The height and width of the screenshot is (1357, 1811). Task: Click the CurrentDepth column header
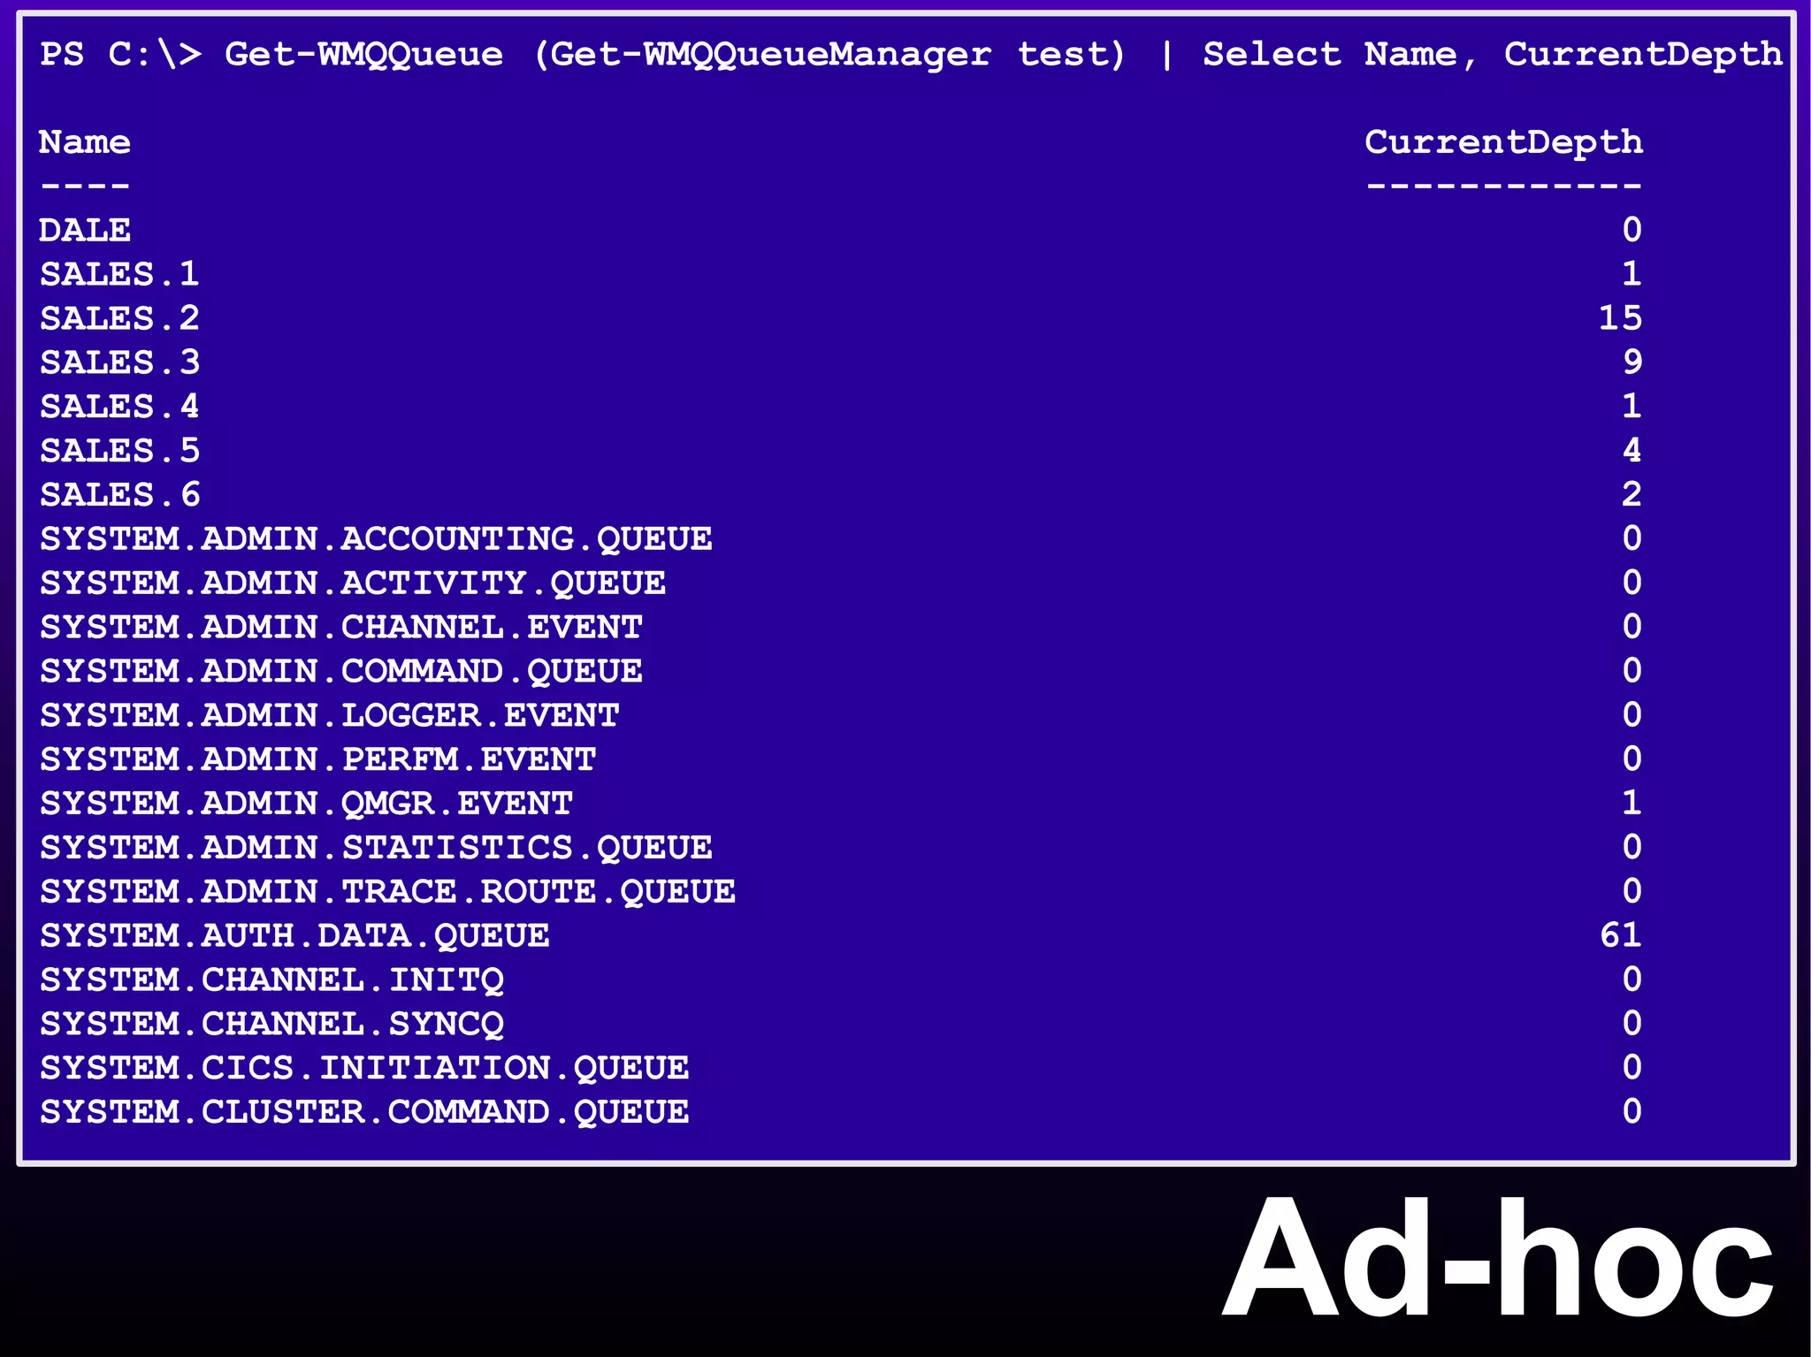click(1502, 142)
